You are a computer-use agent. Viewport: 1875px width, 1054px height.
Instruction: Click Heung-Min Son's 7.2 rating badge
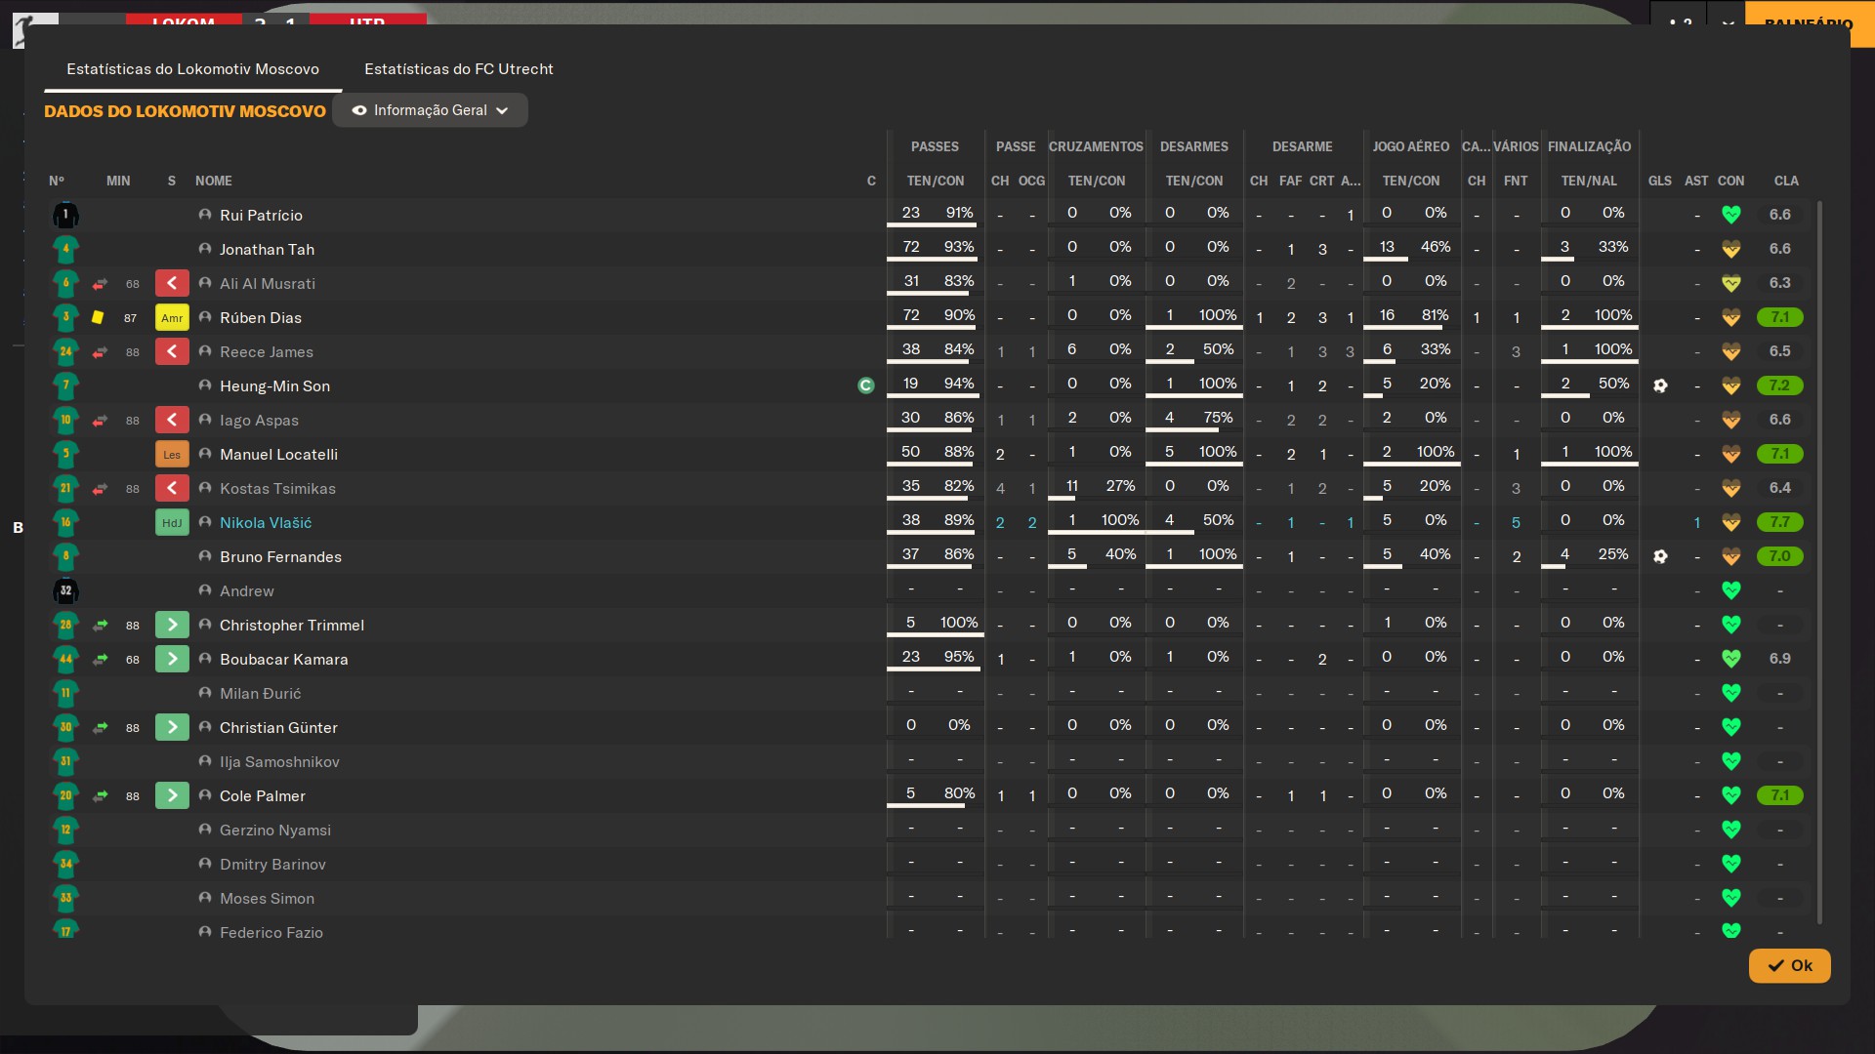coord(1779,385)
